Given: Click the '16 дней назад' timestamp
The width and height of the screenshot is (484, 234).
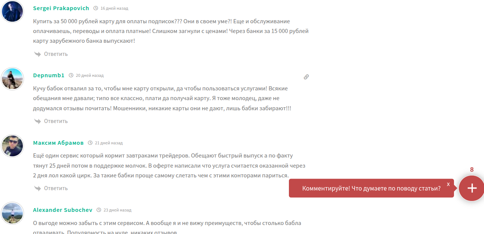Looking at the screenshot, I should 114,8.
